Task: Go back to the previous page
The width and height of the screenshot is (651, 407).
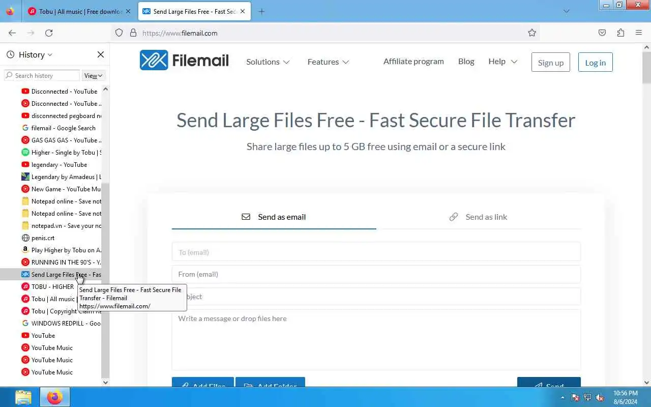Action: click(x=12, y=33)
